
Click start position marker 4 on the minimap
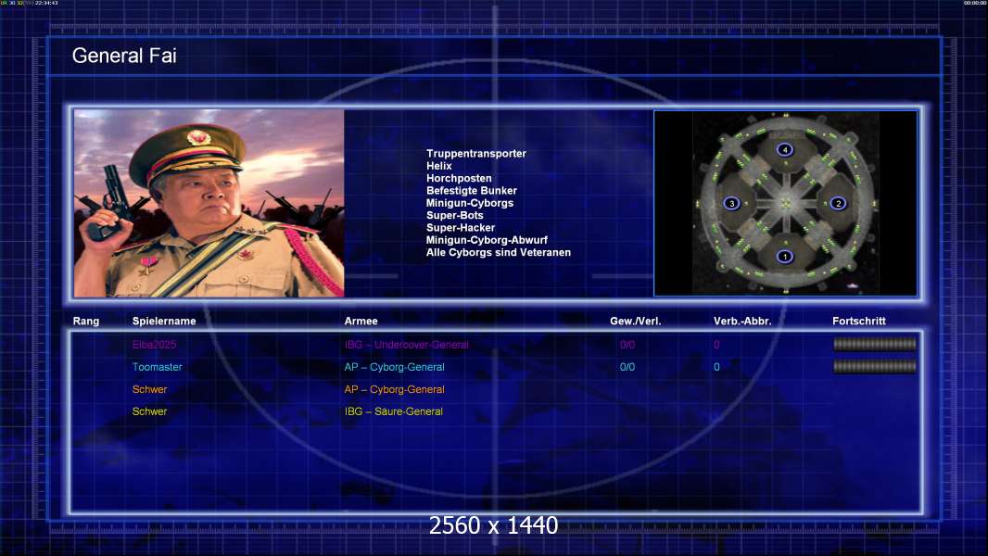(x=784, y=149)
